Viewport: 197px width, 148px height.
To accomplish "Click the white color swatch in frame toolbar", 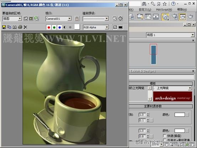I will pyautogui.click(x=77, y=27).
